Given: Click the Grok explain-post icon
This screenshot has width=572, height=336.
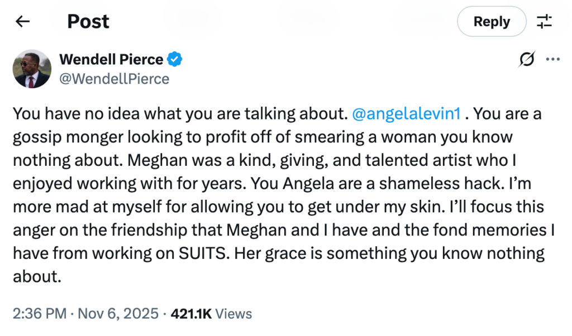Looking at the screenshot, I should coord(526,59).
